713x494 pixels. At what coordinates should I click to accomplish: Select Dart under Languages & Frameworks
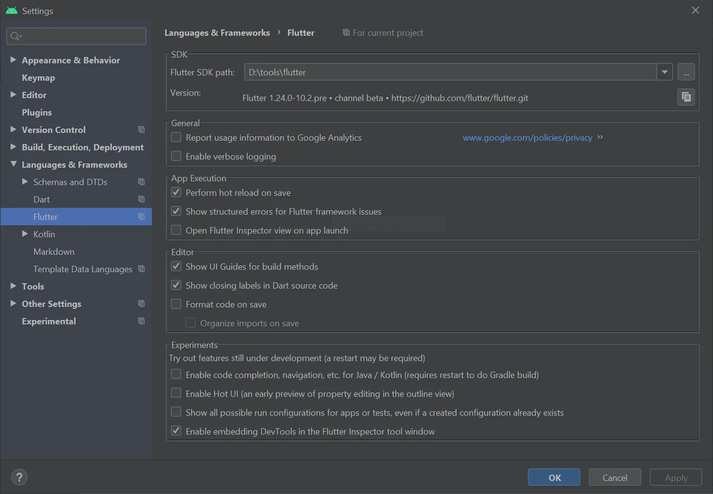pos(42,199)
